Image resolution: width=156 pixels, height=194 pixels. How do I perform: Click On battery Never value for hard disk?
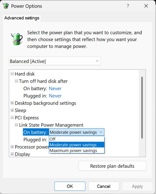tap(55, 89)
